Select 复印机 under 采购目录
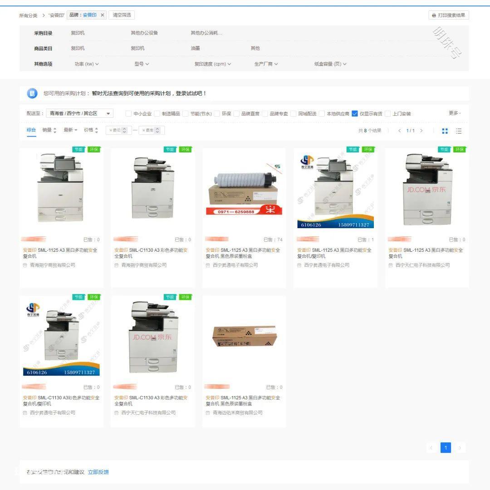The height and width of the screenshot is (490, 490). coord(78,33)
